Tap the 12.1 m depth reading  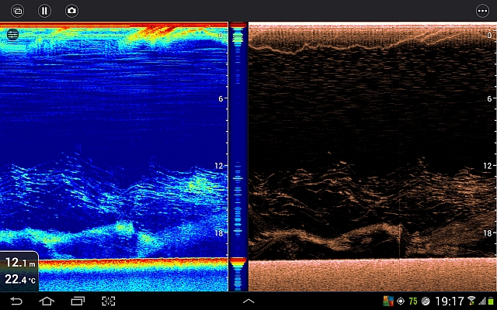[x=19, y=265]
